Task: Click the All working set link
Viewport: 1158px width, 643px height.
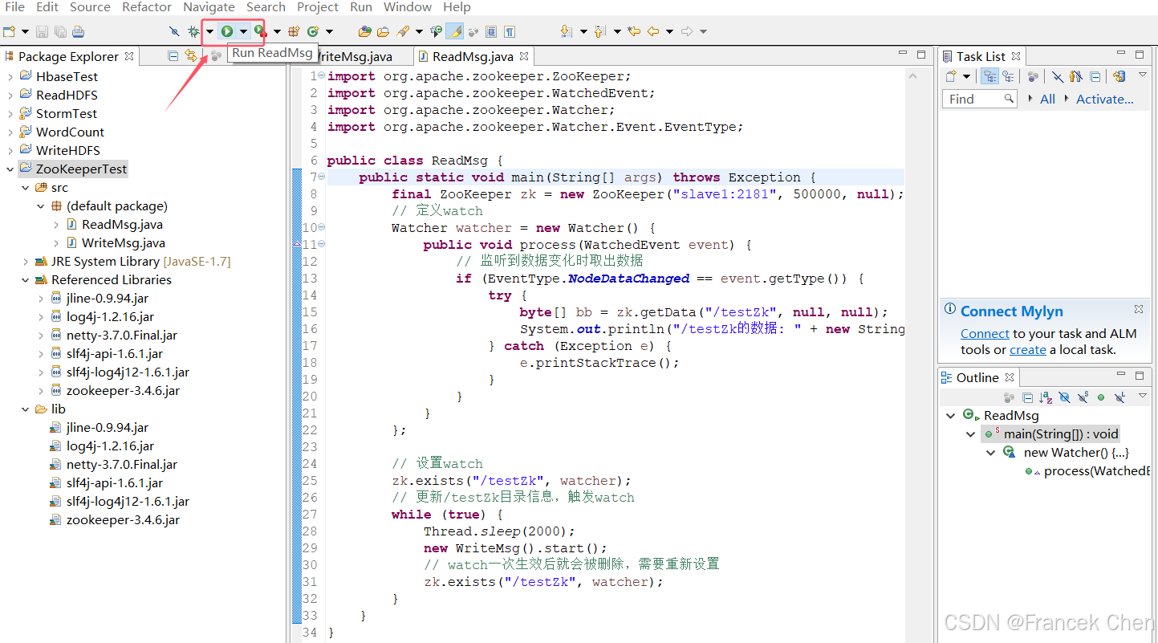Action: tap(1047, 100)
